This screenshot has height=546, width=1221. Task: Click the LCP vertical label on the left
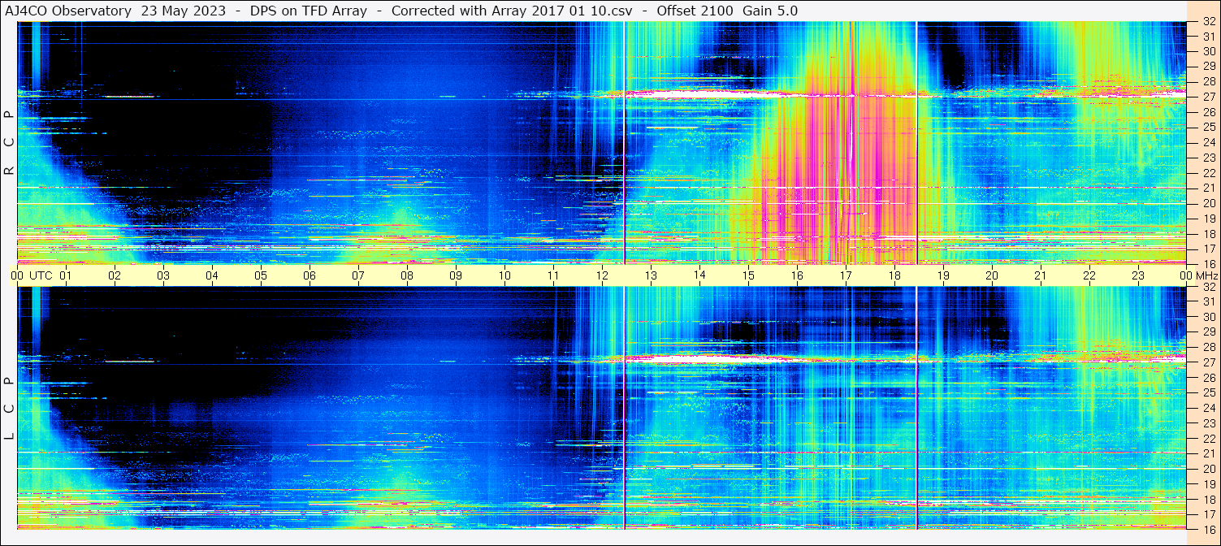click(9, 409)
